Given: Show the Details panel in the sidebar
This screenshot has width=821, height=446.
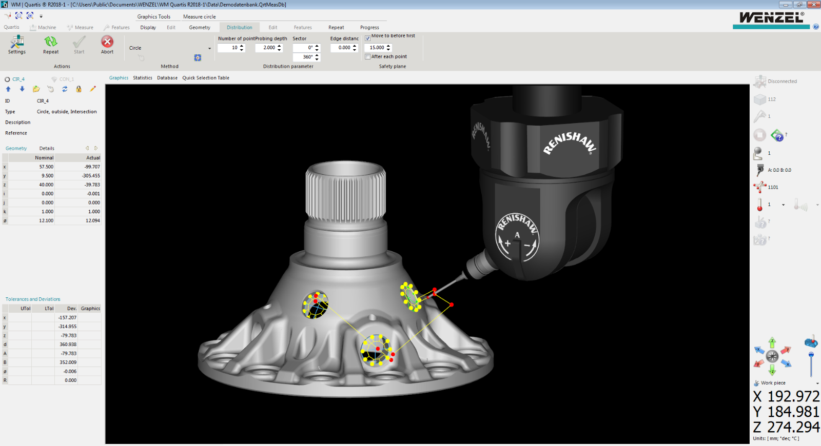Looking at the screenshot, I should click(x=47, y=149).
